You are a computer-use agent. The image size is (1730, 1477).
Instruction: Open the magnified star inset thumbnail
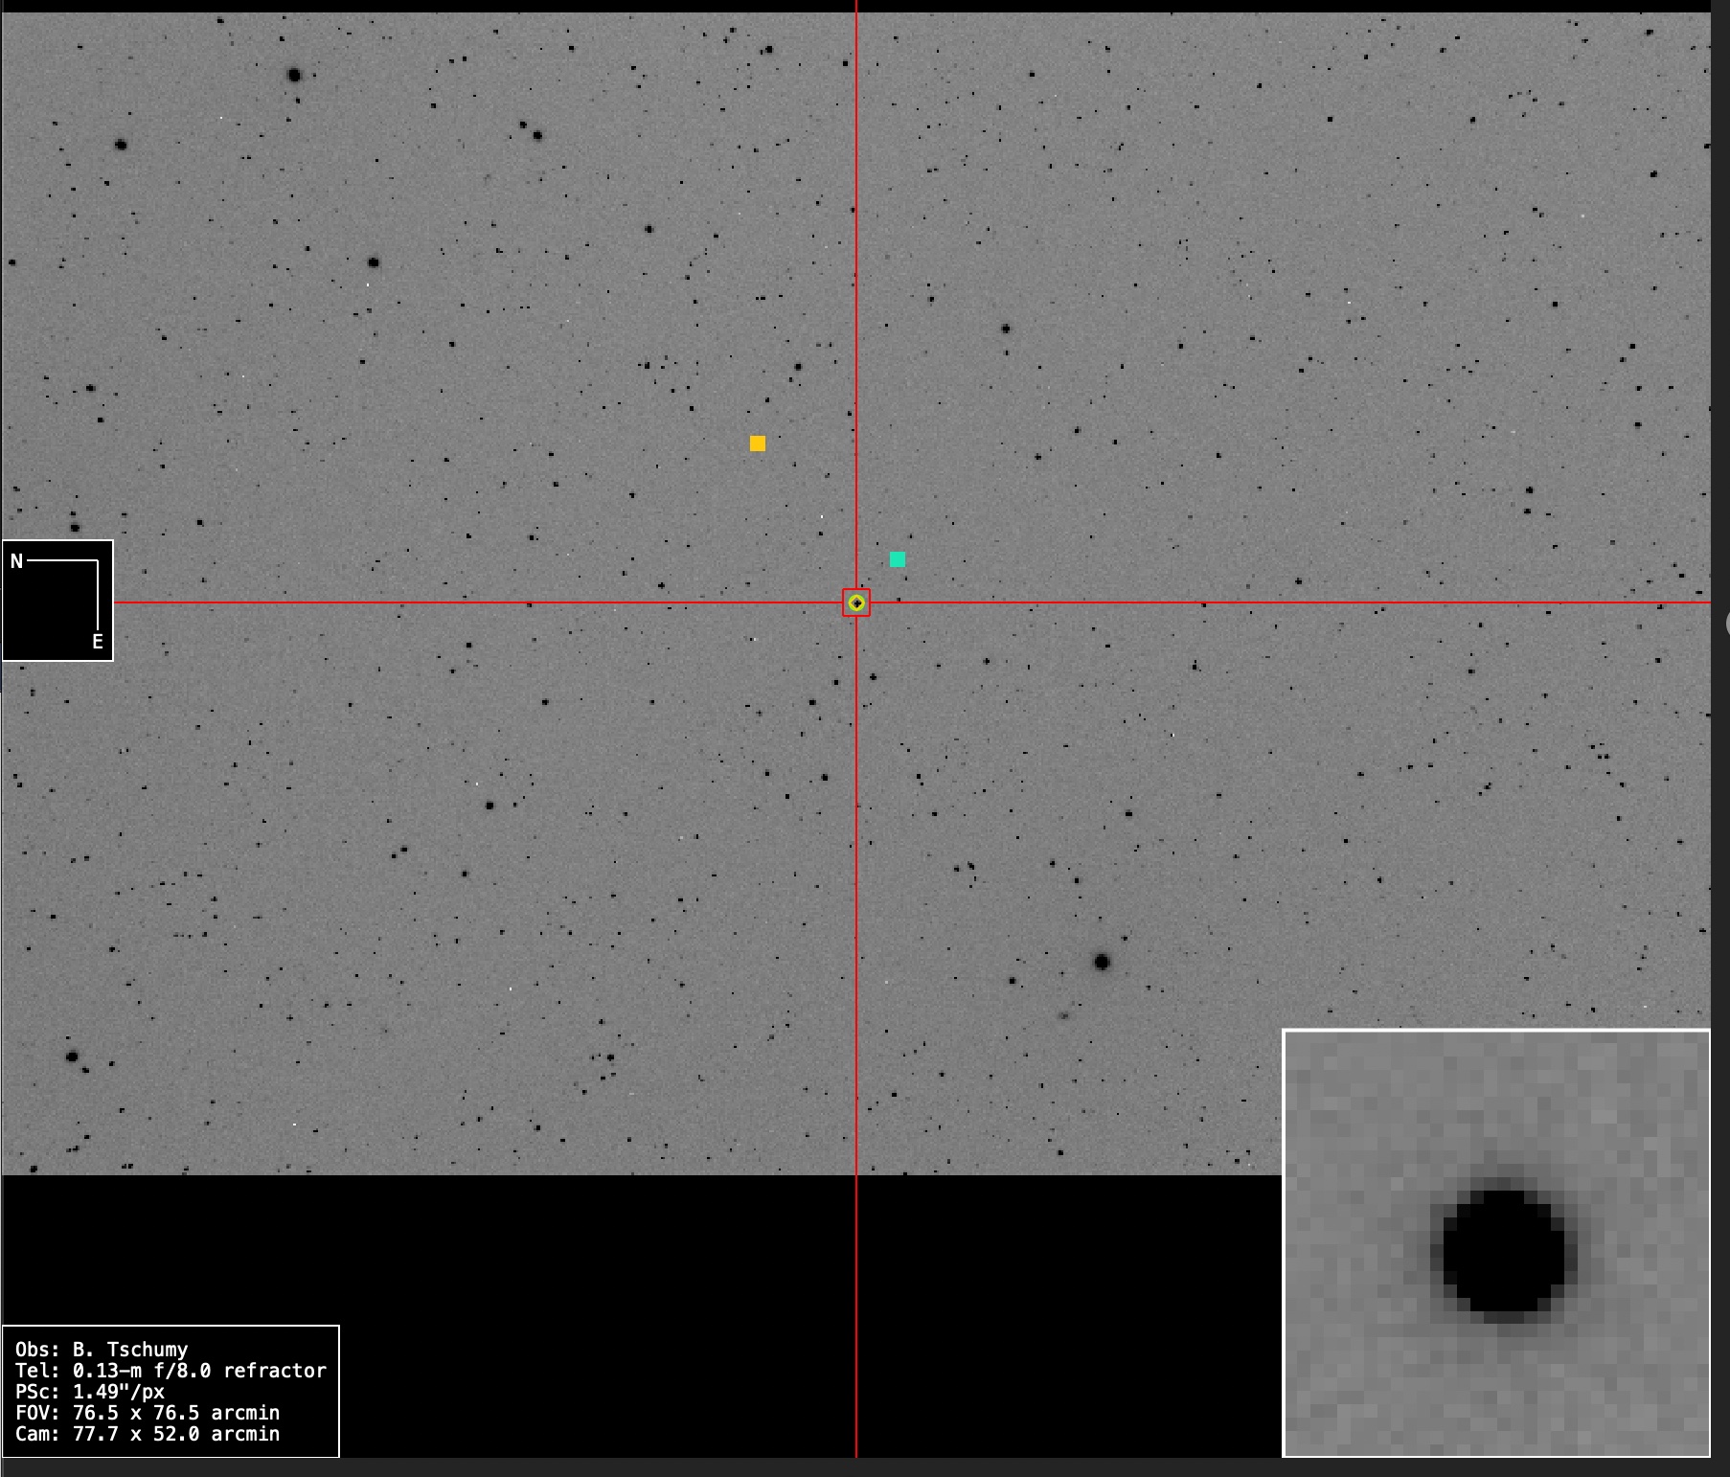[x=1495, y=1243]
